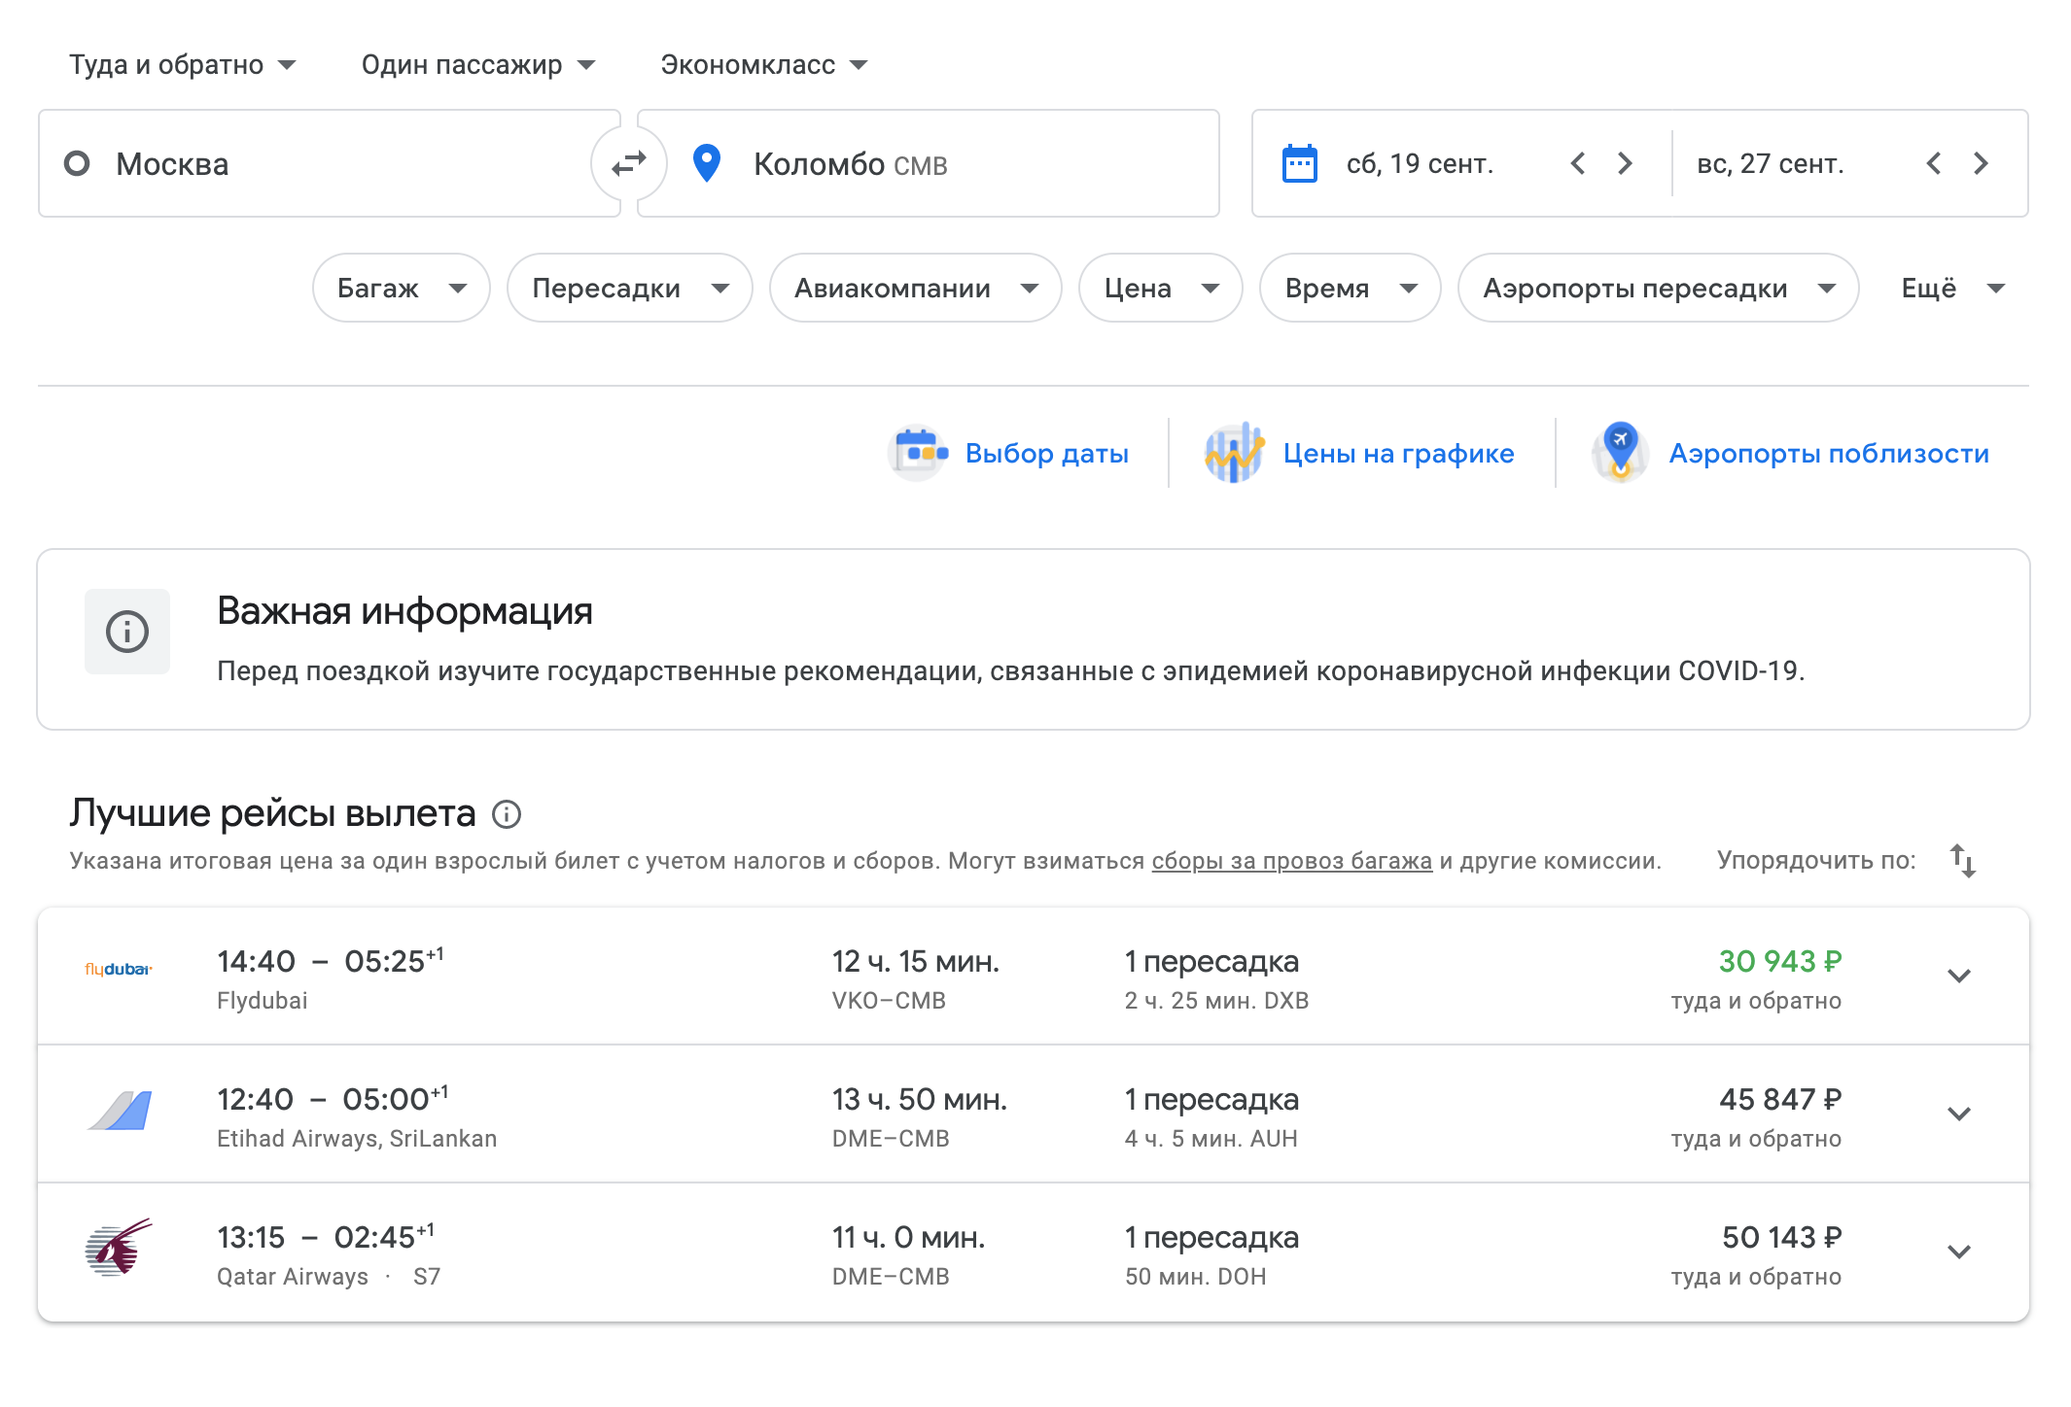Click the 50 мин. DOH layover

point(1196,1277)
